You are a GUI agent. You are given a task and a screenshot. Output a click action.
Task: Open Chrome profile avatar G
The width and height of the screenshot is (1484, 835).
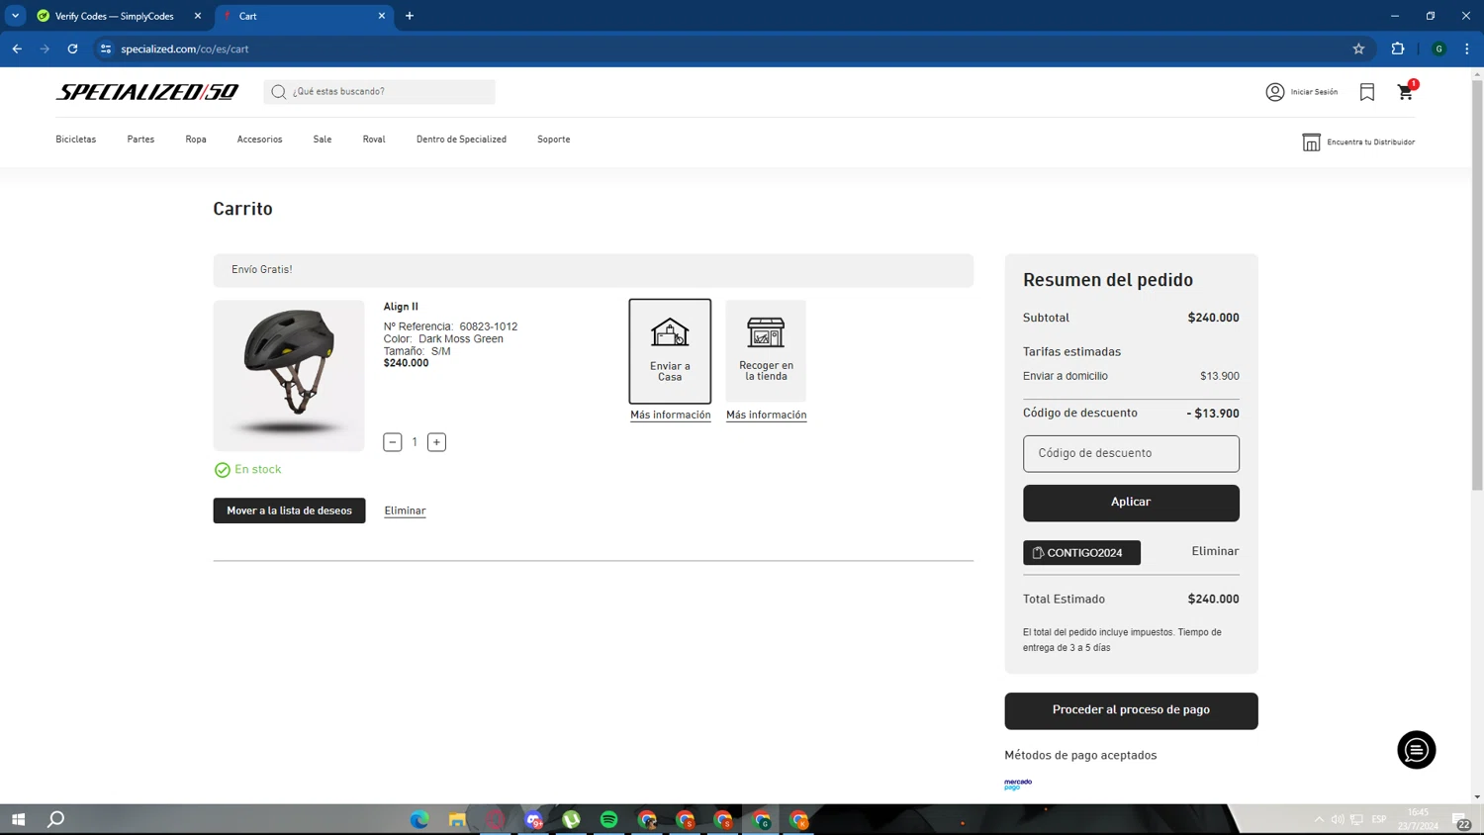(x=1439, y=48)
